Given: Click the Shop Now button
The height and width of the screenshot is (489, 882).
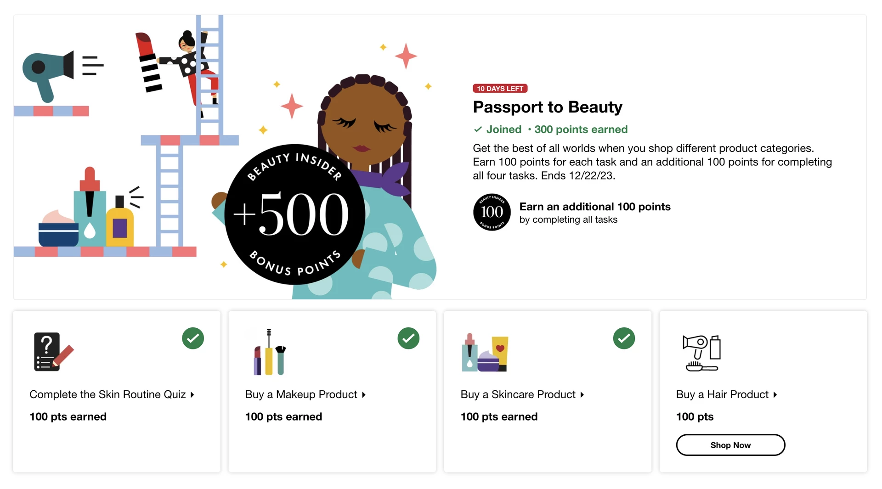Looking at the screenshot, I should click(x=730, y=445).
